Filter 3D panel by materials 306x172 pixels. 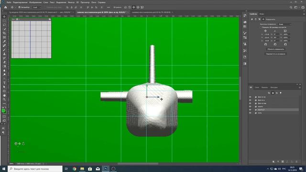pos(277,93)
